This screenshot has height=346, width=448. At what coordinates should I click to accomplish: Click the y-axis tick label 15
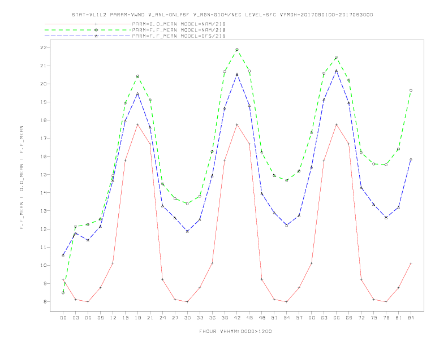[x=43, y=175]
